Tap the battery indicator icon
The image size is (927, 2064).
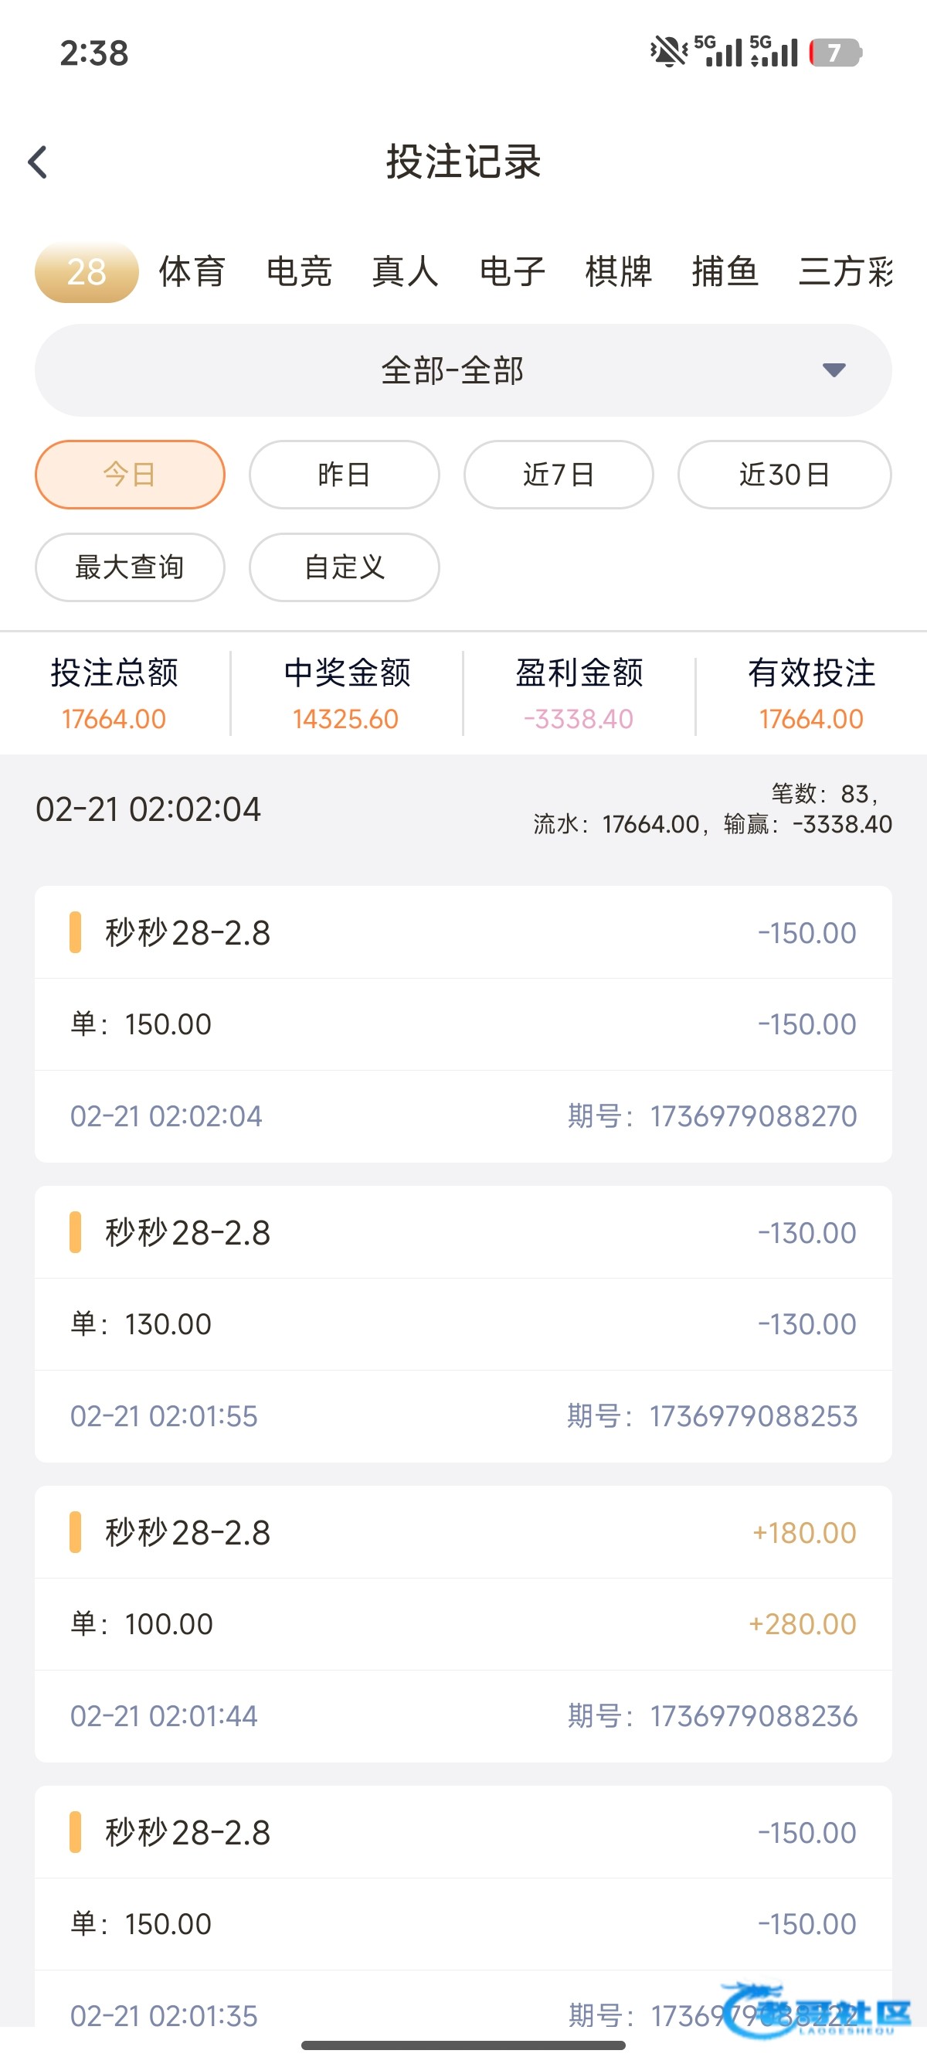pos(835,53)
